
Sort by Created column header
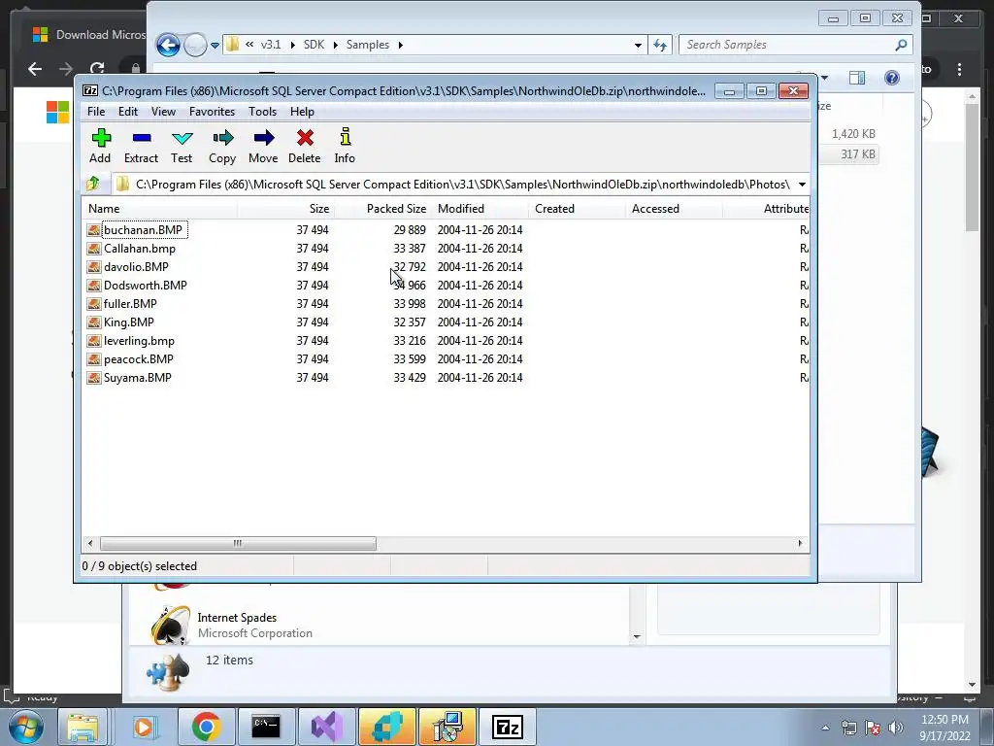pyautogui.click(x=577, y=209)
